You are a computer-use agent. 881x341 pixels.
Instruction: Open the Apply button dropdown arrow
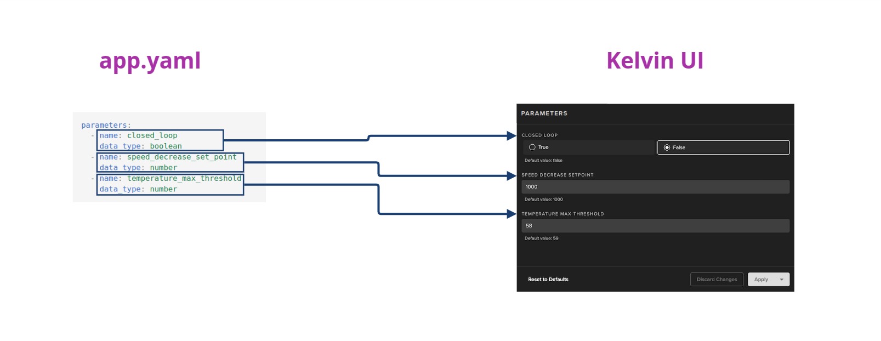(x=782, y=280)
